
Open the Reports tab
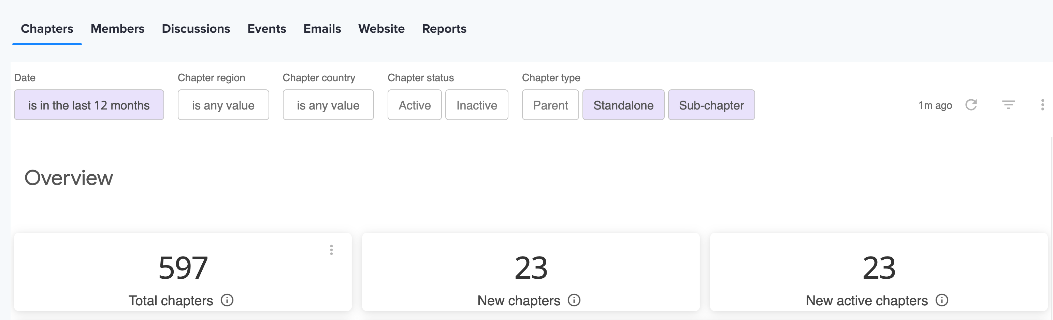[x=444, y=29]
